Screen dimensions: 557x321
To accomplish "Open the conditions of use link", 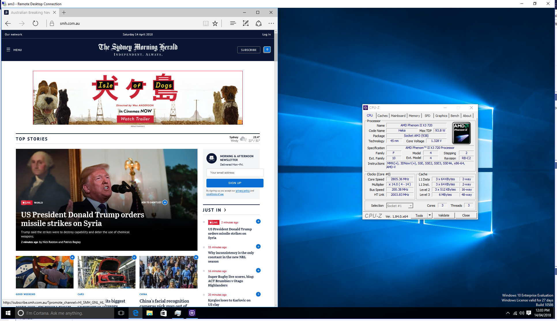I will click(215, 194).
